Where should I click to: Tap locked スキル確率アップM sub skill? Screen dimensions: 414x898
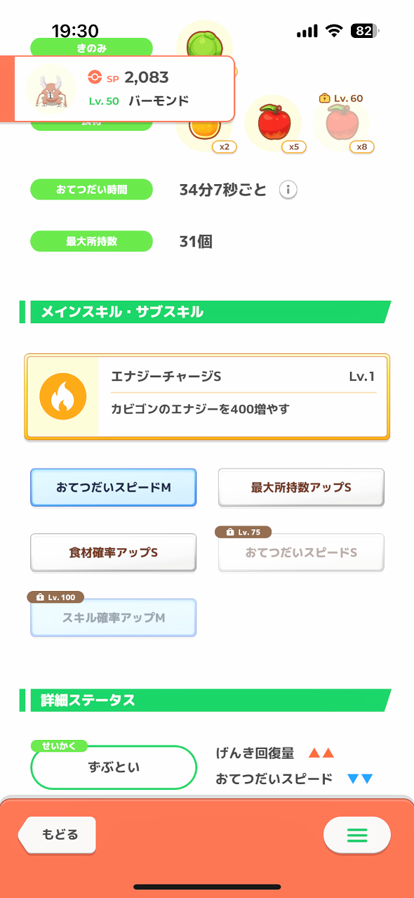(113, 618)
